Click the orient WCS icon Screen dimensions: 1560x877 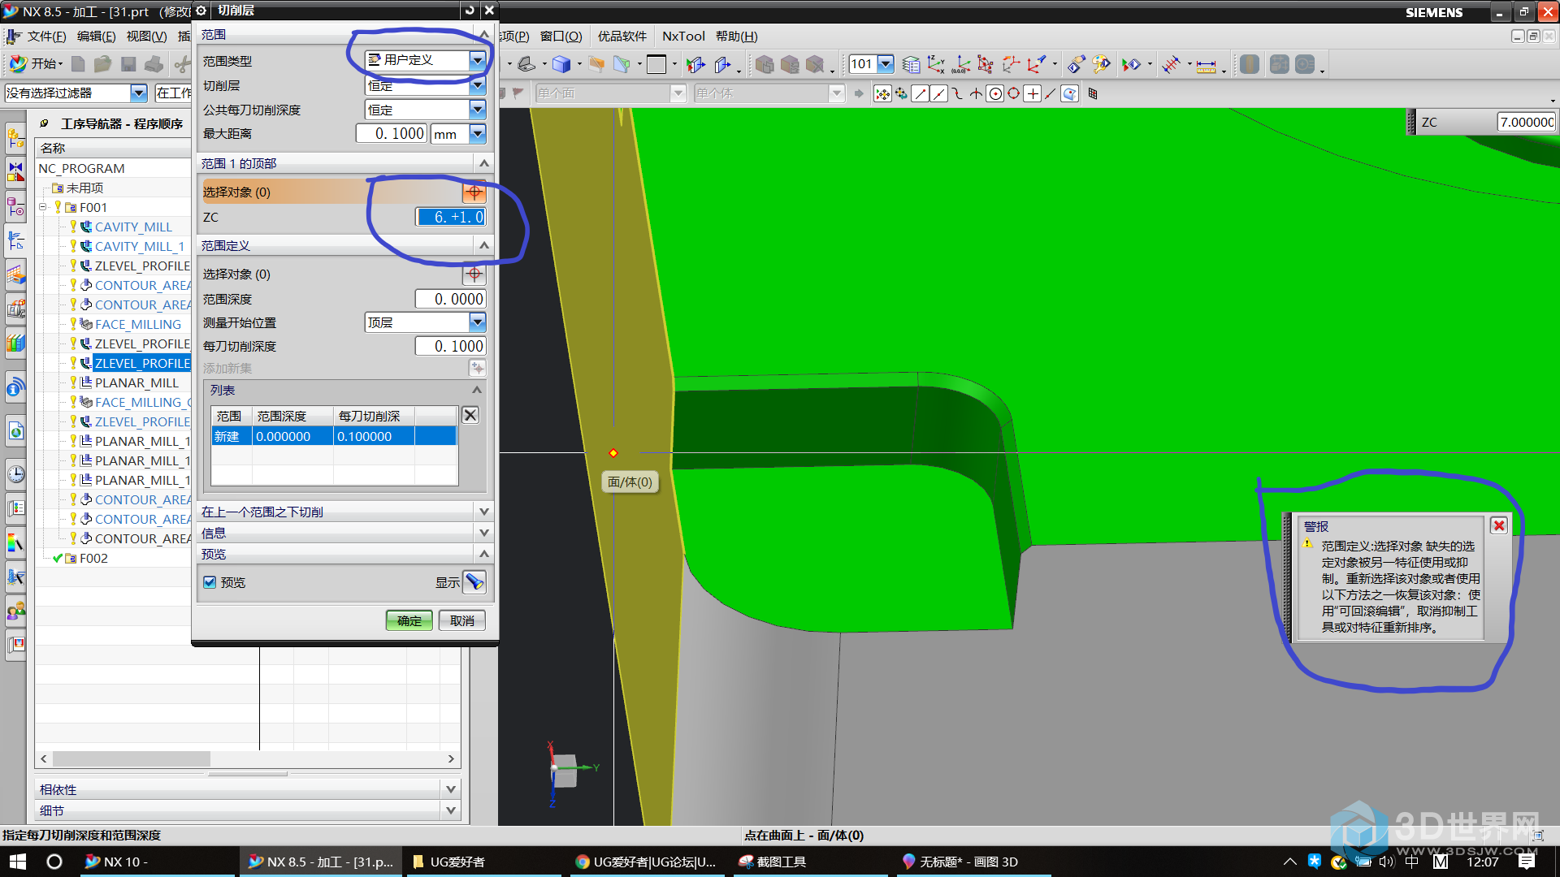1011,64
